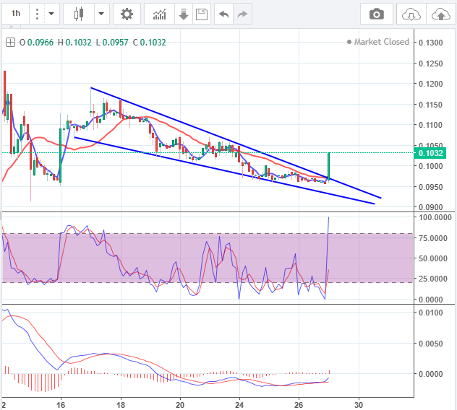This screenshot has width=457, height=410.
Task: Click the high value H 0.1032
Action: click(x=74, y=43)
